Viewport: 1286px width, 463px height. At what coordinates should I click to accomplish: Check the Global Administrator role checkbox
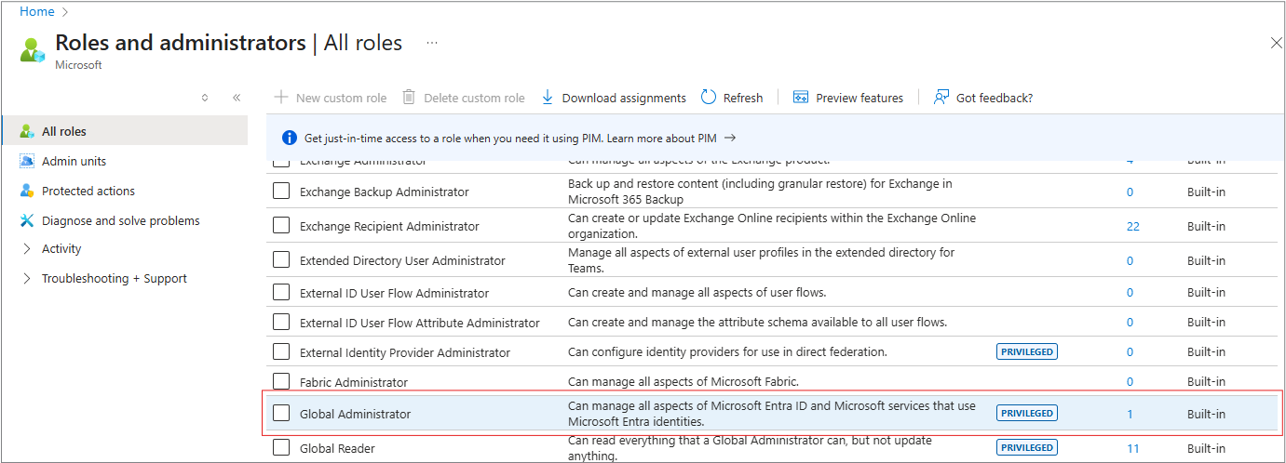(281, 414)
